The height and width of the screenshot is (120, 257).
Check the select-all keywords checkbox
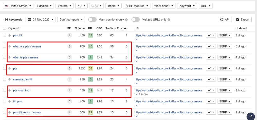click(x=5, y=28)
